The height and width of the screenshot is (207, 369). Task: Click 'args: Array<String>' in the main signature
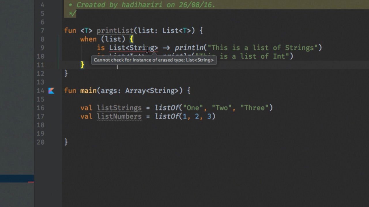[140, 91]
